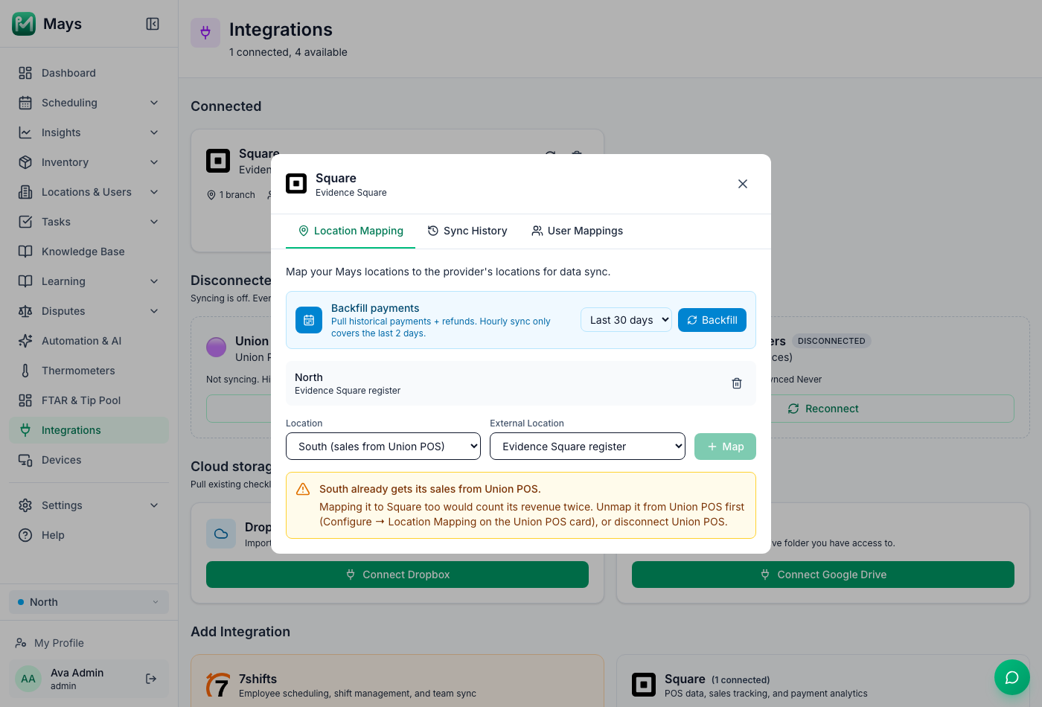Click the Disputes scales icon

coord(25,311)
